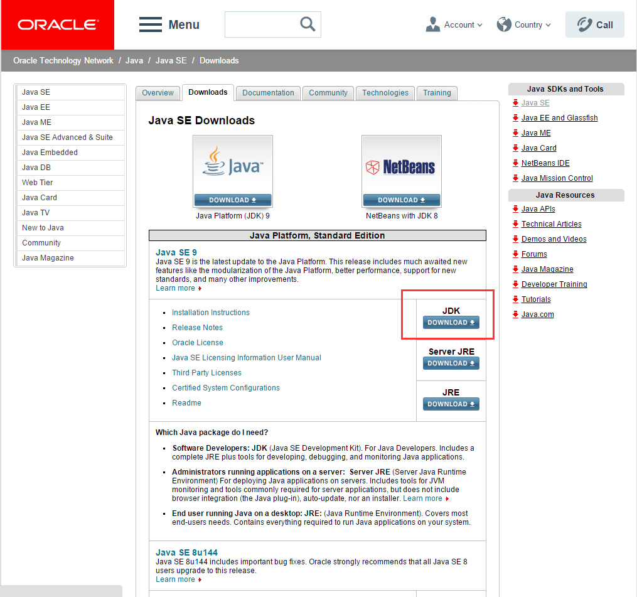Open the Oracle License link
The width and height of the screenshot is (637, 597).
(x=198, y=343)
